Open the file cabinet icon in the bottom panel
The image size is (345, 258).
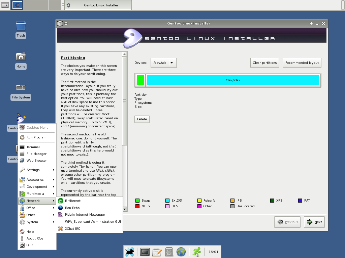click(x=169, y=252)
